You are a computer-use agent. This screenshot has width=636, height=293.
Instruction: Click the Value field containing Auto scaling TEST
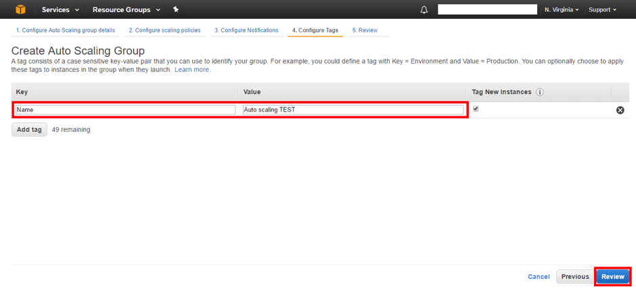coord(353,110)
